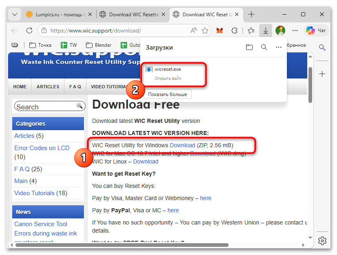Open the TW bookmark
This screenshot has height=255, width=337.
point(69,45)
